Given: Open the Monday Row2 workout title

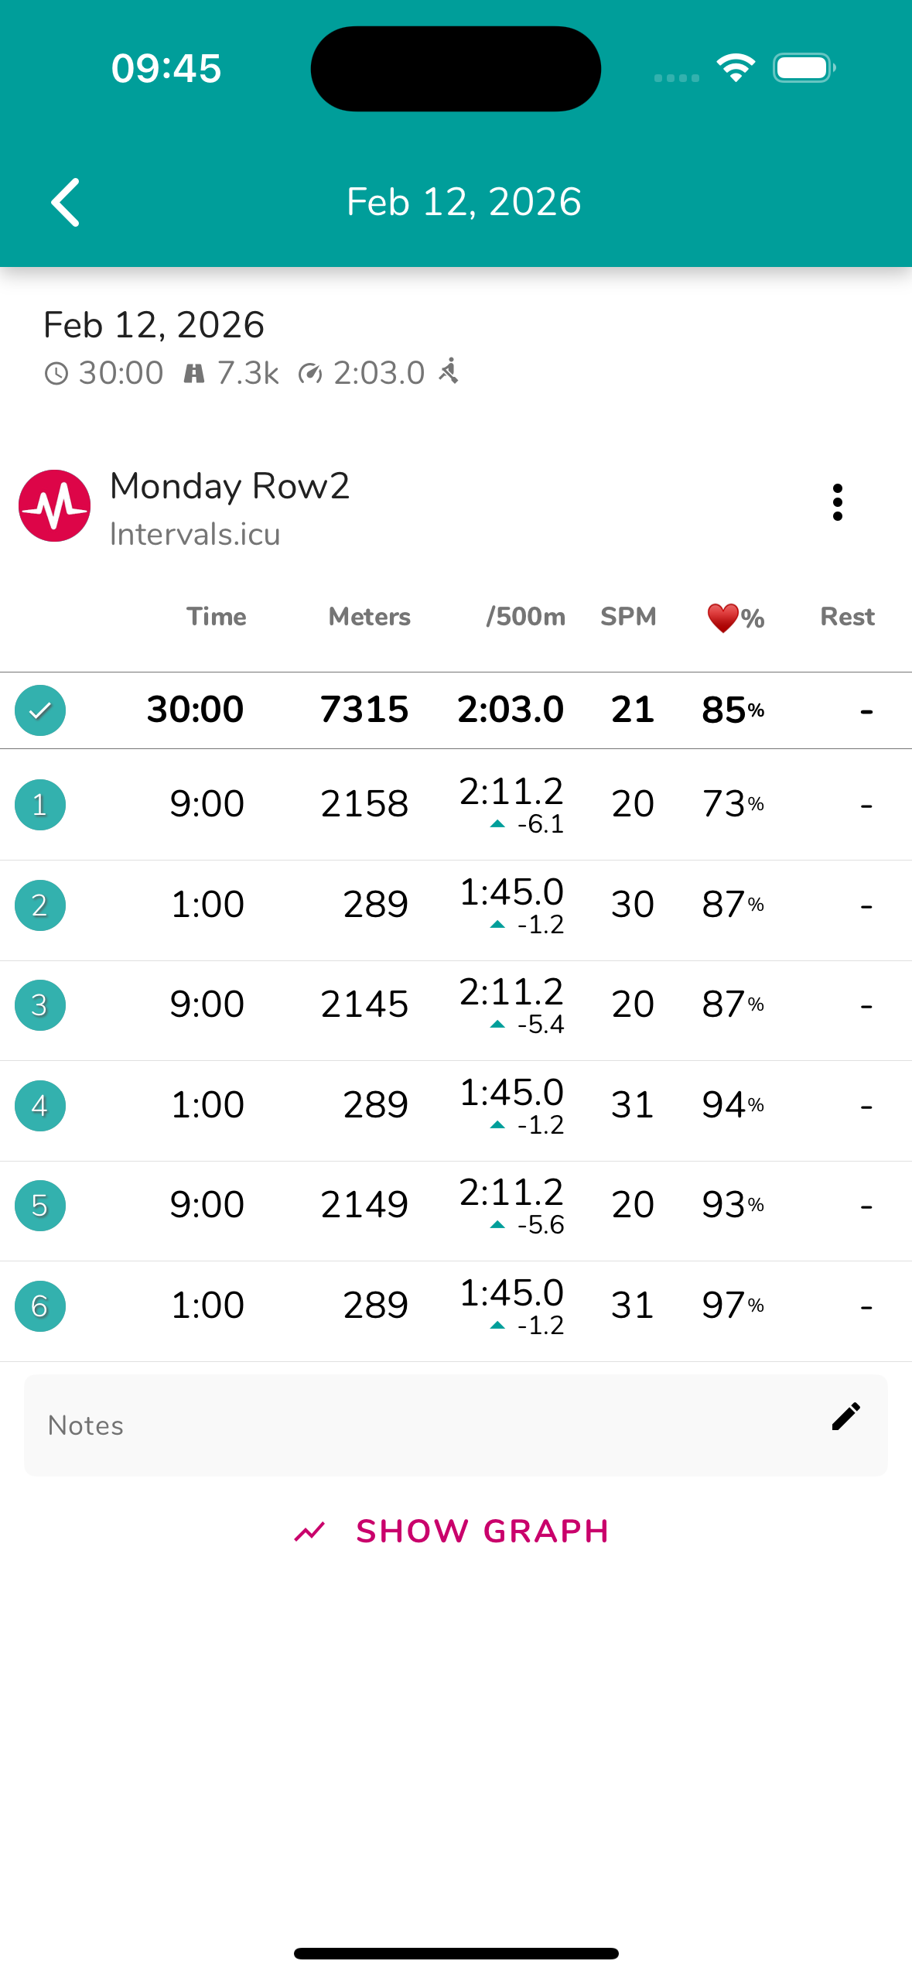Looking at the screenshot, I should click(230, 487).
